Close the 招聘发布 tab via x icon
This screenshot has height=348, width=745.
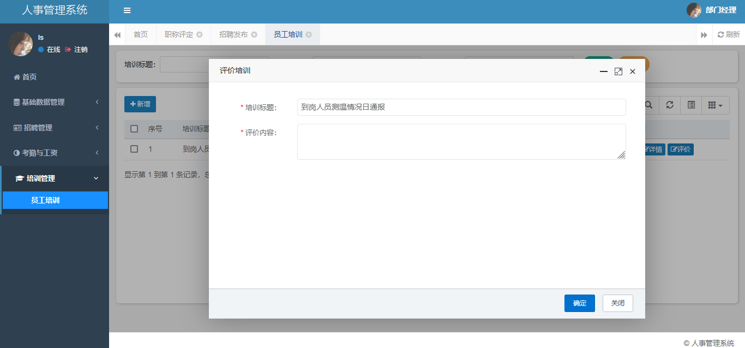(x=254, y=34)
